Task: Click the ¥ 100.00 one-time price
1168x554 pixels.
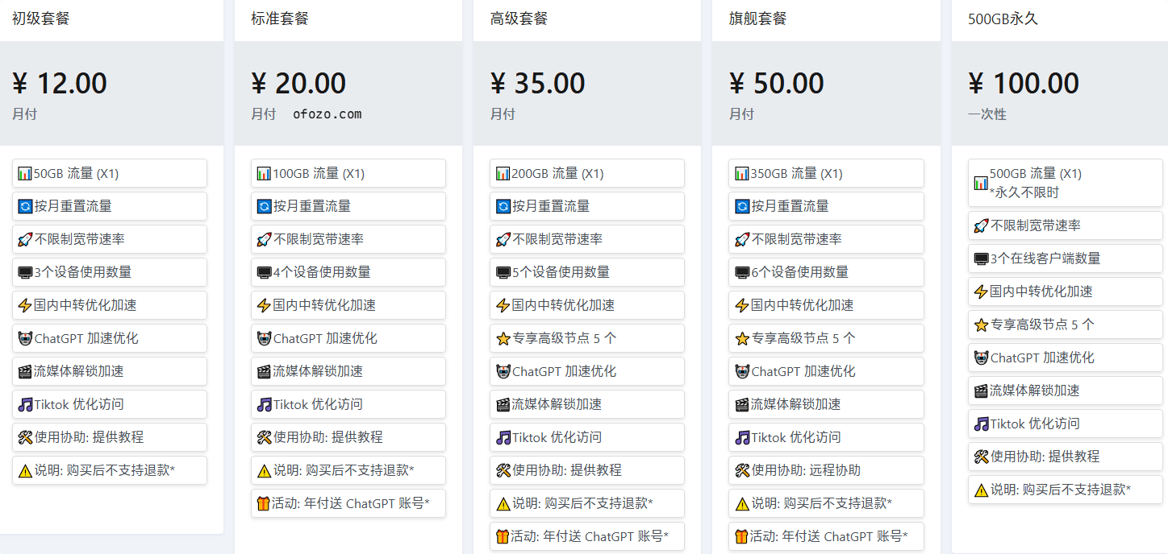Action: [x=1024, y=84]
